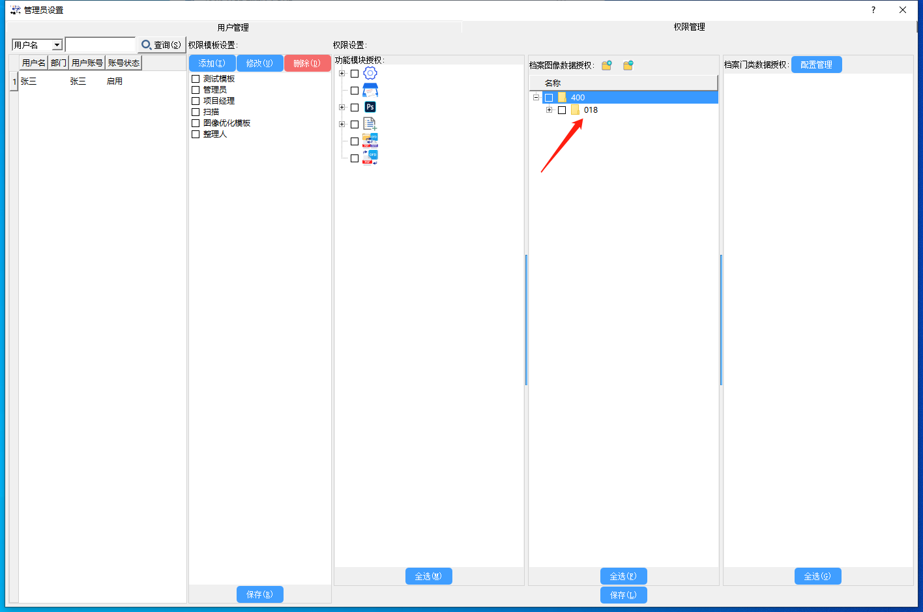This screenshot has height=612, width=923.
Task: Click the remove folder icon with minus
Action: tap(628, 65)
